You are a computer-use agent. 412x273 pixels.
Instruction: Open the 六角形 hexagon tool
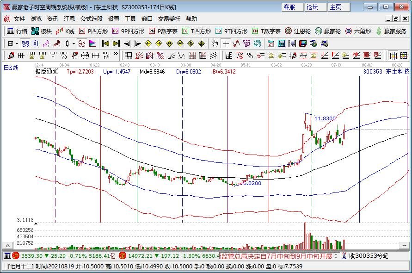(x=358, y=31)
